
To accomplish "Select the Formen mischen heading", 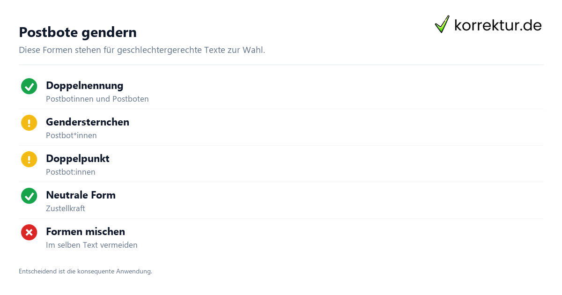I will coord(85,231).
